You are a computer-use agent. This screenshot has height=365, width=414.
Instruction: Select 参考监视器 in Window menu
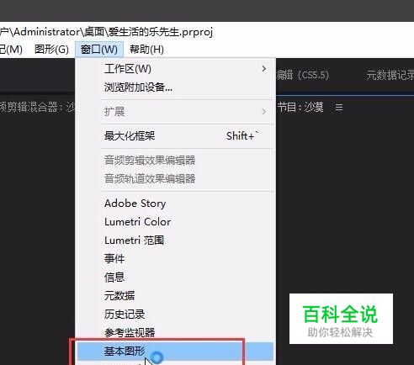coord(176,332)
